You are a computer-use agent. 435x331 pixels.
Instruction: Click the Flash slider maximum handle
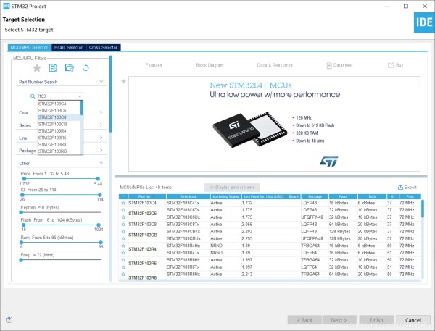tap(99, 225)
